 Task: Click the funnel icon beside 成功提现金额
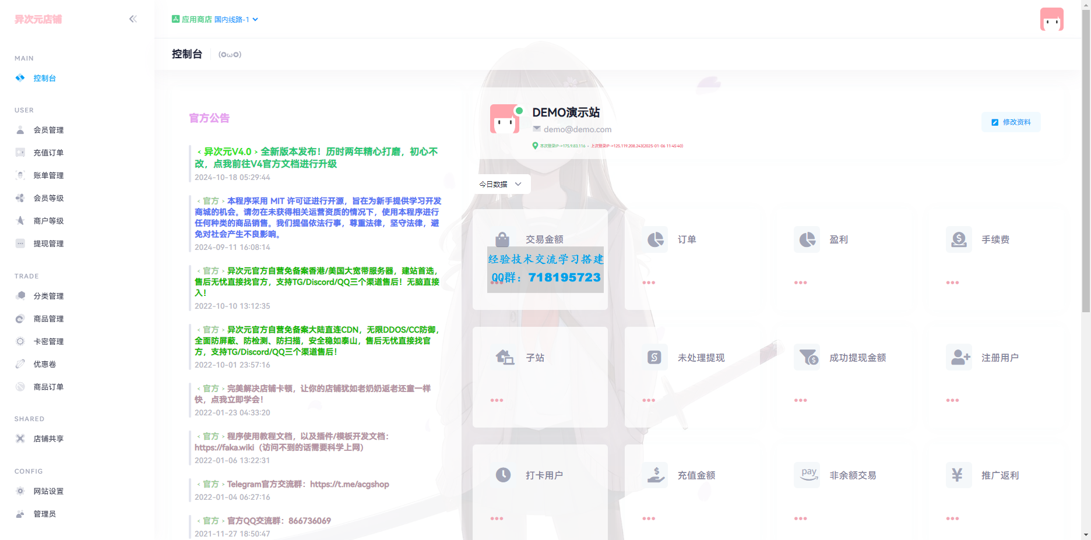807,357
